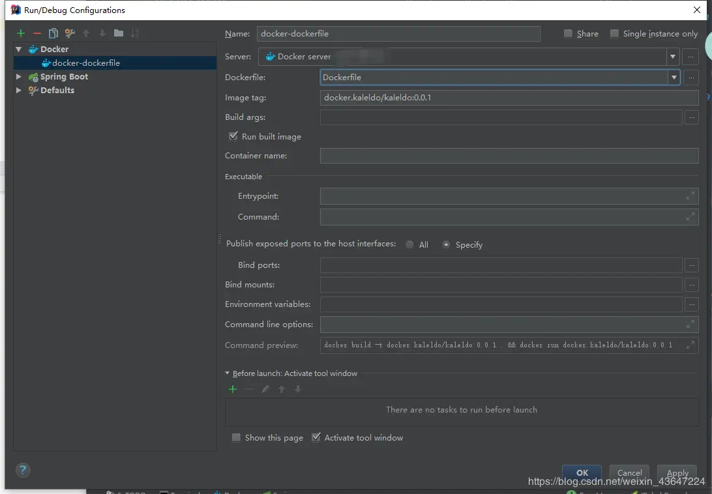
Task: Open Bind ports editor ellipsis
Action: (x=691, y=265)
